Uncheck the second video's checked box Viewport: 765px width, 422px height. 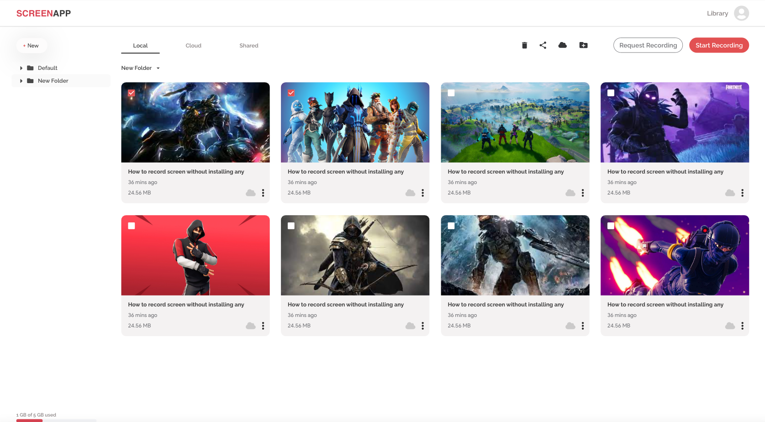[x=291, y=93]
